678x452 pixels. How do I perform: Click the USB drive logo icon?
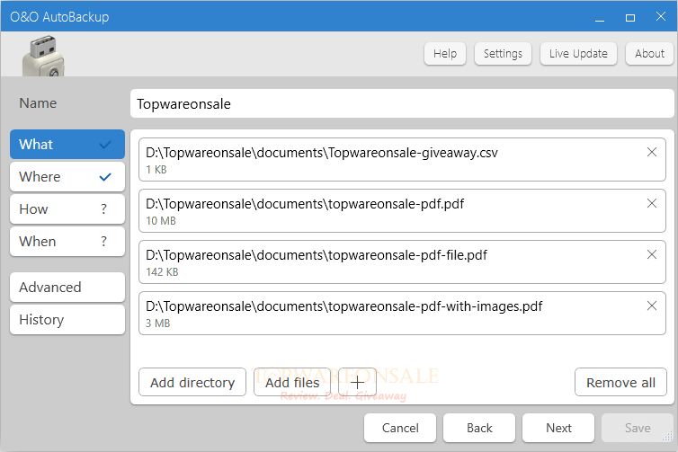click(x=43, y=57)
